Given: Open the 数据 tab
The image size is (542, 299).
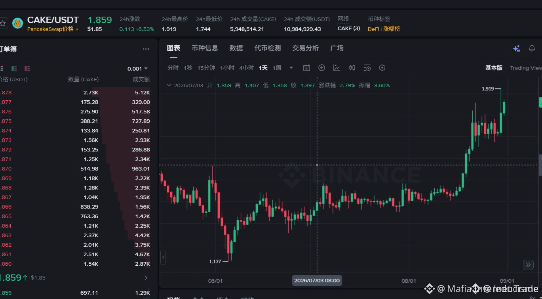Looking at the screenshot, I should 236,48.
